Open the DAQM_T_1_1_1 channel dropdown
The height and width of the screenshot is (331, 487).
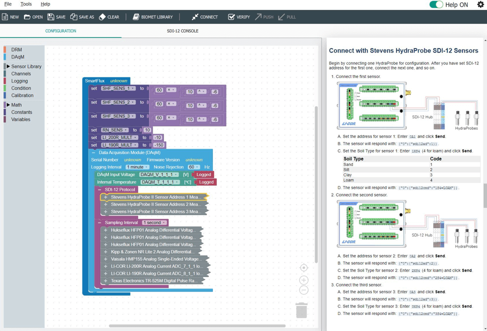pyautogui.click(x=160, y=182)
